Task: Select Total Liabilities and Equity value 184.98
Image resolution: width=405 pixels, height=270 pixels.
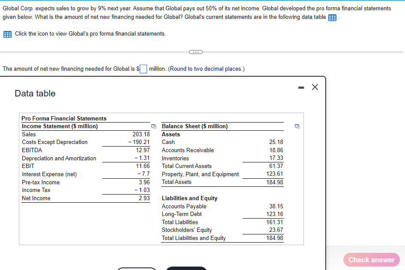Action: click(275, 238)
